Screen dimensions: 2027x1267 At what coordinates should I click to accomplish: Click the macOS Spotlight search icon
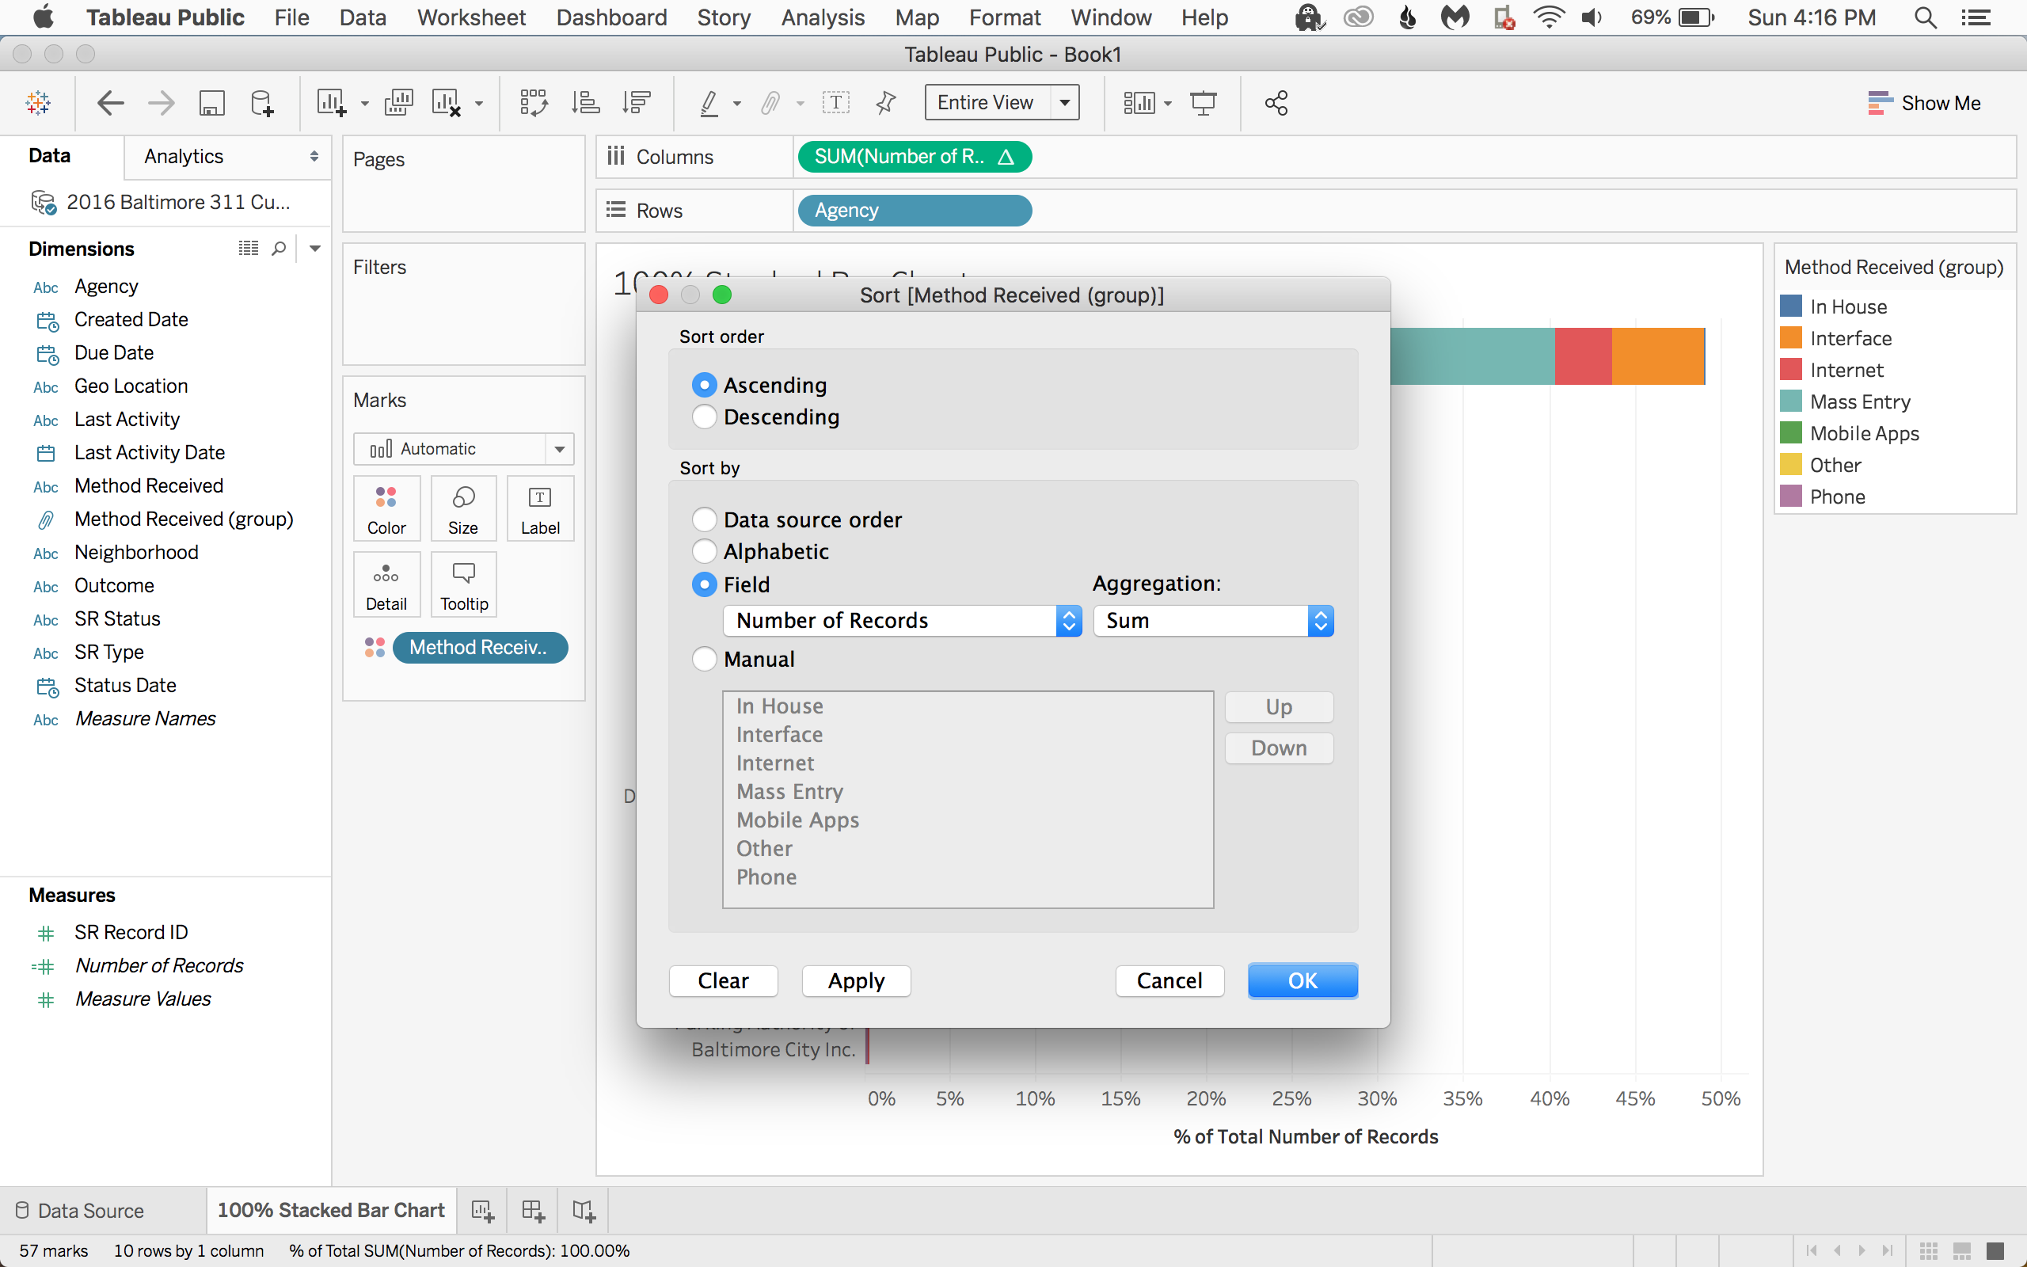(x=1925, y=17)
